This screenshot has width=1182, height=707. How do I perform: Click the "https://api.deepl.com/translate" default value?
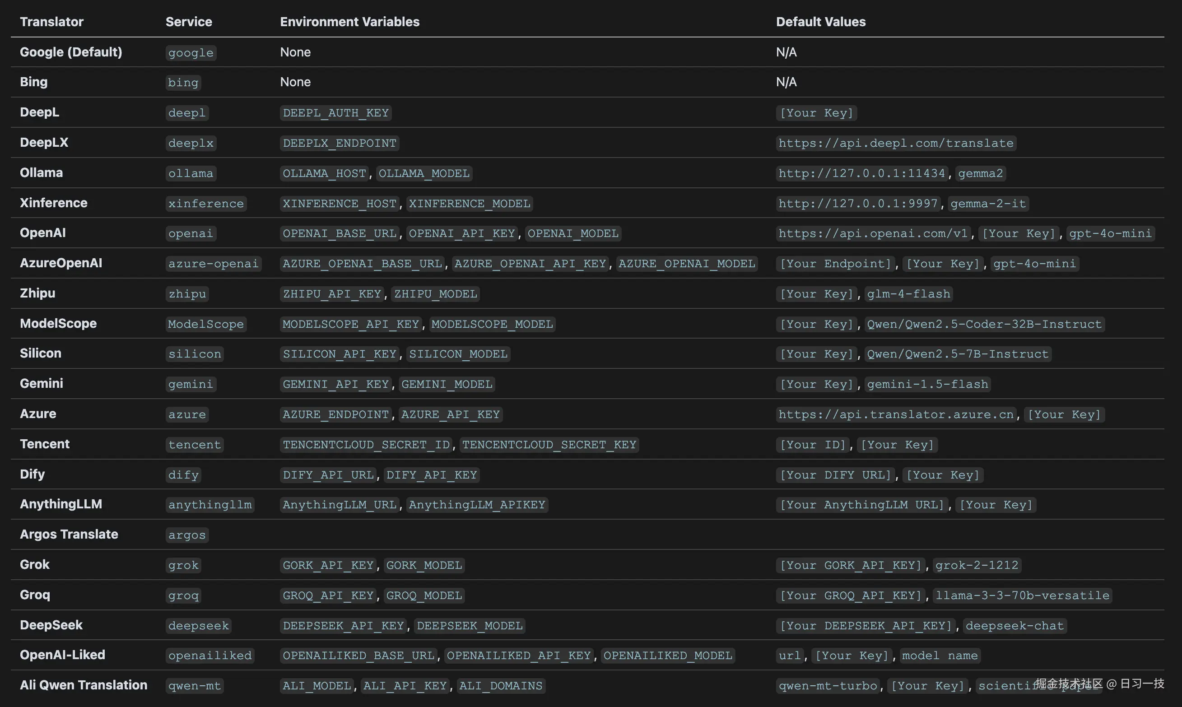pyautogui.click(x=896, y=144)
